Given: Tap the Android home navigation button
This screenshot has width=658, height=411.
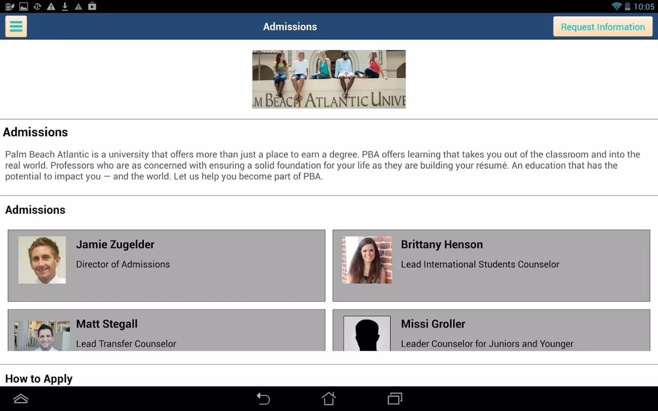Looking at the screenshot, I should [x=329, y=399].
